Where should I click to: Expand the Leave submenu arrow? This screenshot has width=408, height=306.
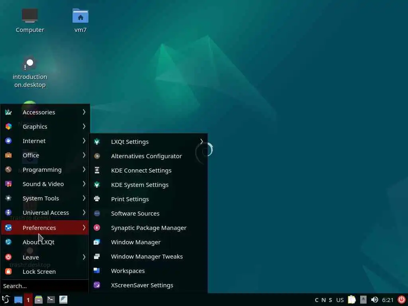pyautogui.click(x=84, y=257)
